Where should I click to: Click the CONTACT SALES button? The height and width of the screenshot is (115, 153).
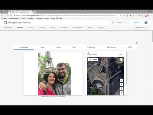click(x=140, y=27)
